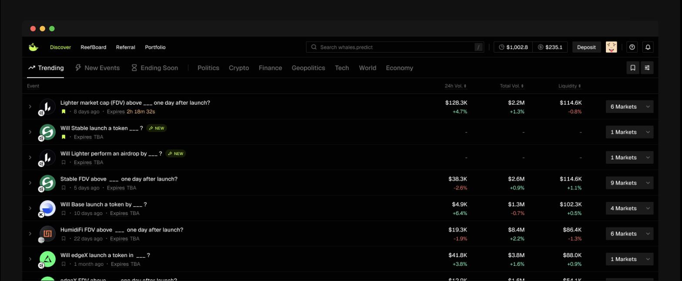Select the Trending tab
Screen dimensions: 682x281
(46, 68)
